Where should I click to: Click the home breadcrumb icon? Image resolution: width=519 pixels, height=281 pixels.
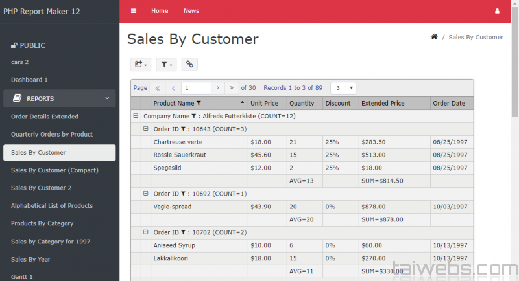(434, 37)
